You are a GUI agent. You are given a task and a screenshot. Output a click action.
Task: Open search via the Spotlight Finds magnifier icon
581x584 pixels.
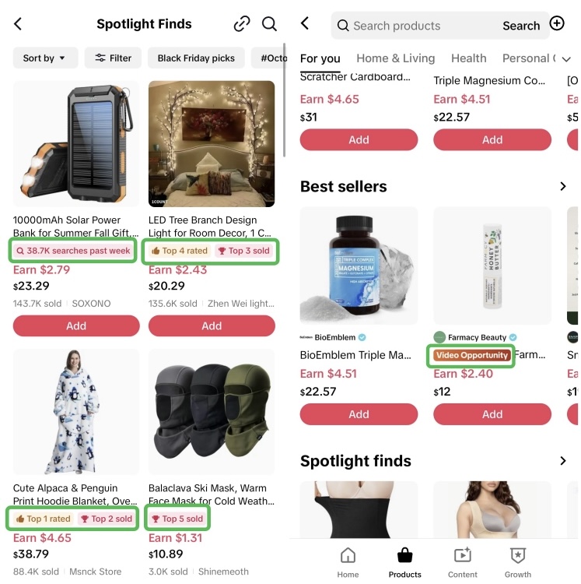(x=269, y=24)
